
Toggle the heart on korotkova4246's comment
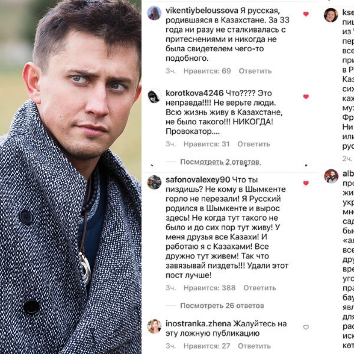click(306, 97)
